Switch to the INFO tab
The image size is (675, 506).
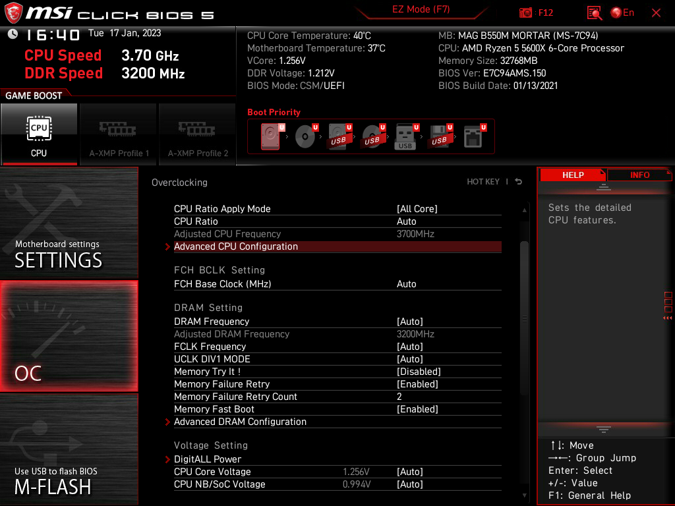(639, 175)
